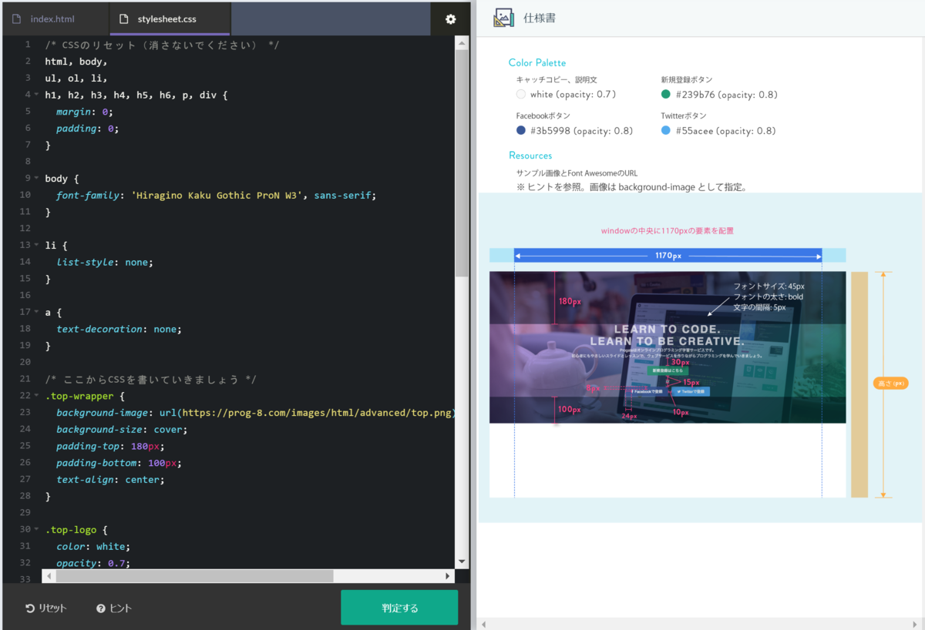Click the horizontal scrollbar right arrow
925x630 pixels.
pyautogui.click(x=448, y=575)
